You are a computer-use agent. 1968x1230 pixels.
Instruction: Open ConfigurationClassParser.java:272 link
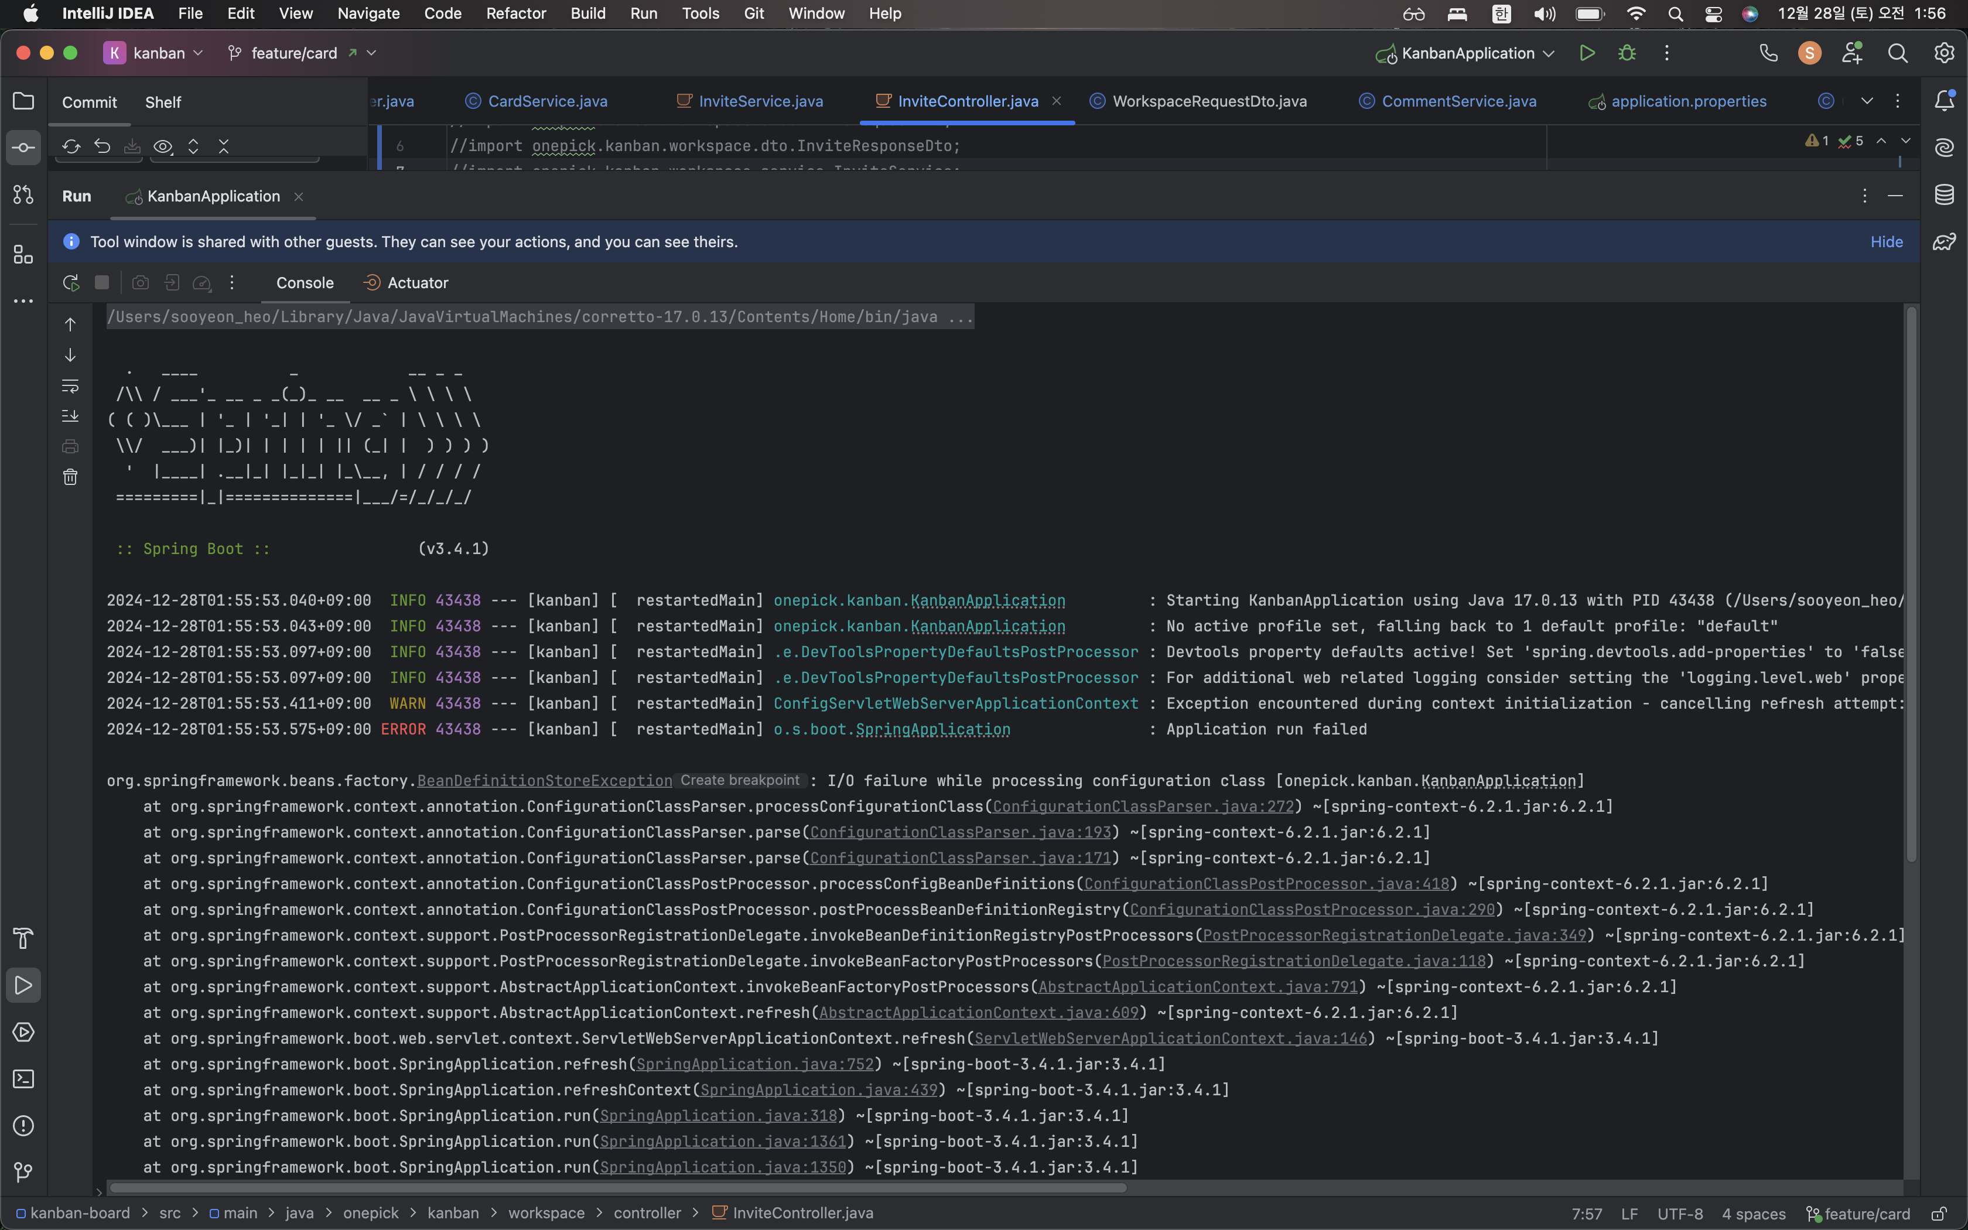(1143, 806)
